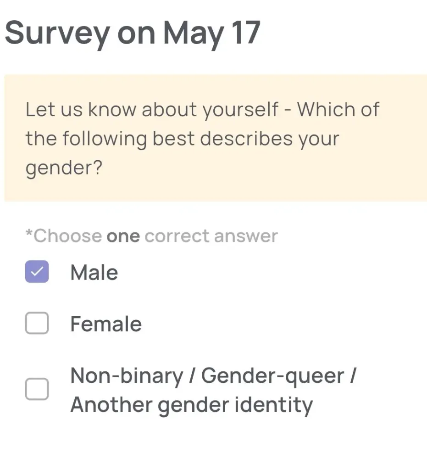Image resolution: width=427 pixels, height=459 pixels.
Task: Select the "Male" option label
Action: click(x=94, y=272)
